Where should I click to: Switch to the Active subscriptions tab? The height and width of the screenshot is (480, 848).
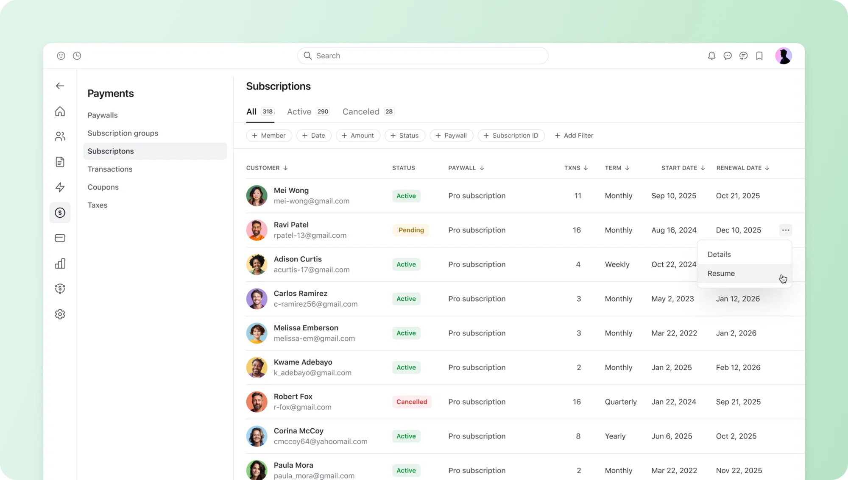click(x=308, y=111)
